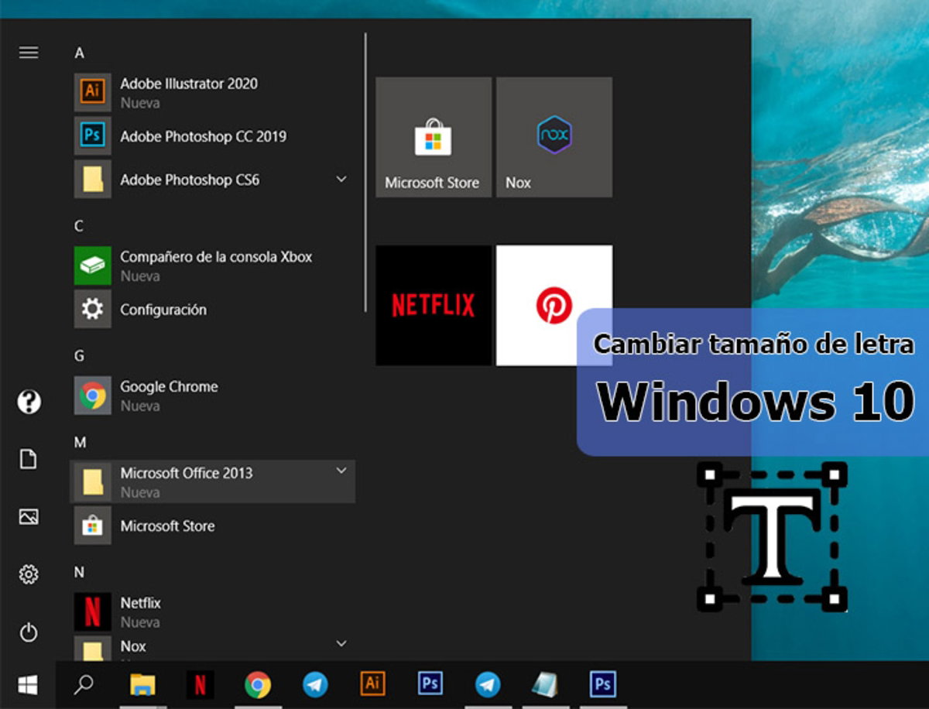Jump to letter G section header
This screenshot has width=929, height=709.
[x=79, y=356]
